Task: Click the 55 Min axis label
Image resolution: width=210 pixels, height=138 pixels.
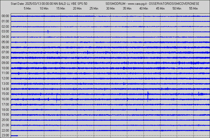Action: tap(193, 9)
